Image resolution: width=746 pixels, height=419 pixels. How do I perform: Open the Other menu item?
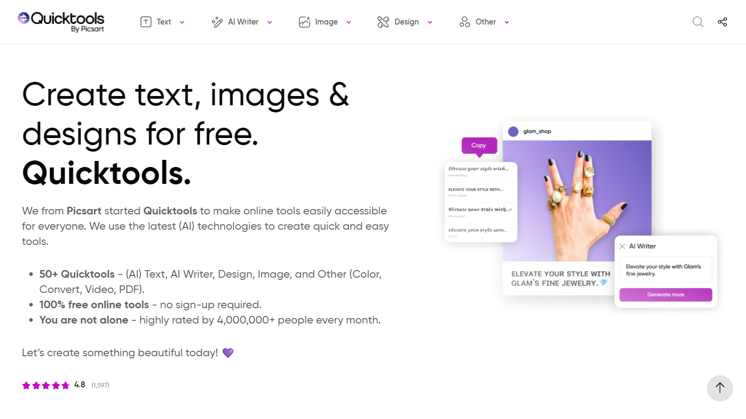[x=486, y=22]
